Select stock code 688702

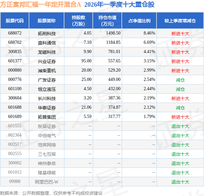[15, 43]
